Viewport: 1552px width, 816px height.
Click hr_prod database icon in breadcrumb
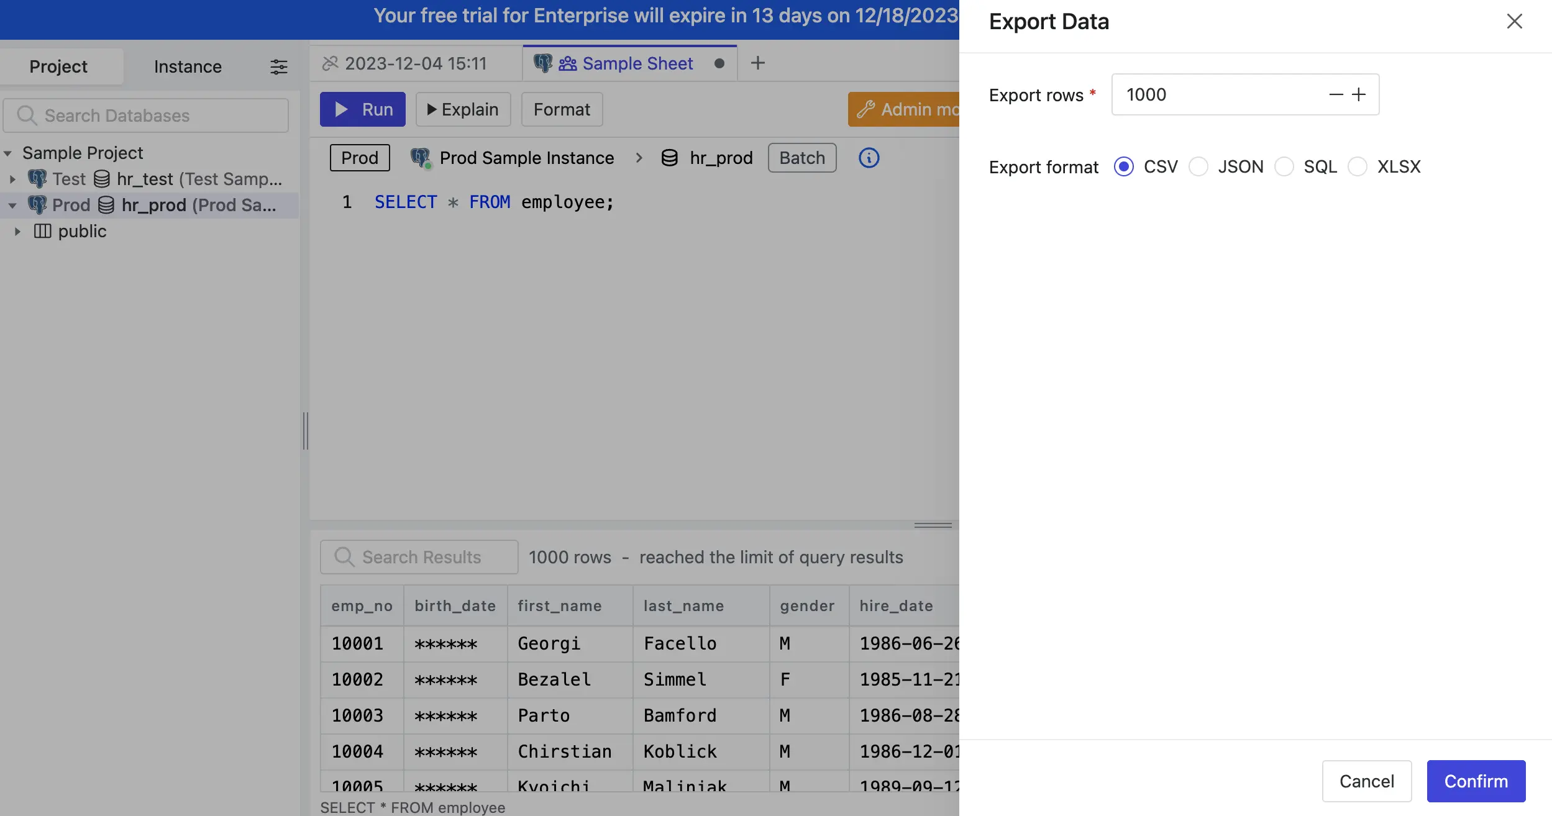[670, 158]
